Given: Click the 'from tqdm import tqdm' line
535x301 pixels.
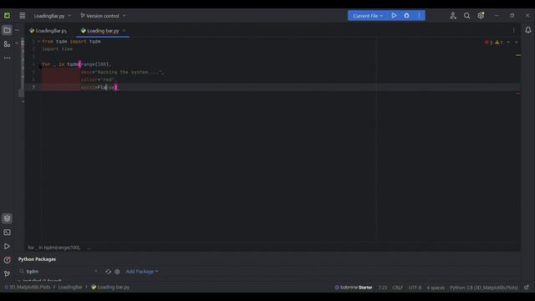Looking at the screenshot, I should [71, 42].
